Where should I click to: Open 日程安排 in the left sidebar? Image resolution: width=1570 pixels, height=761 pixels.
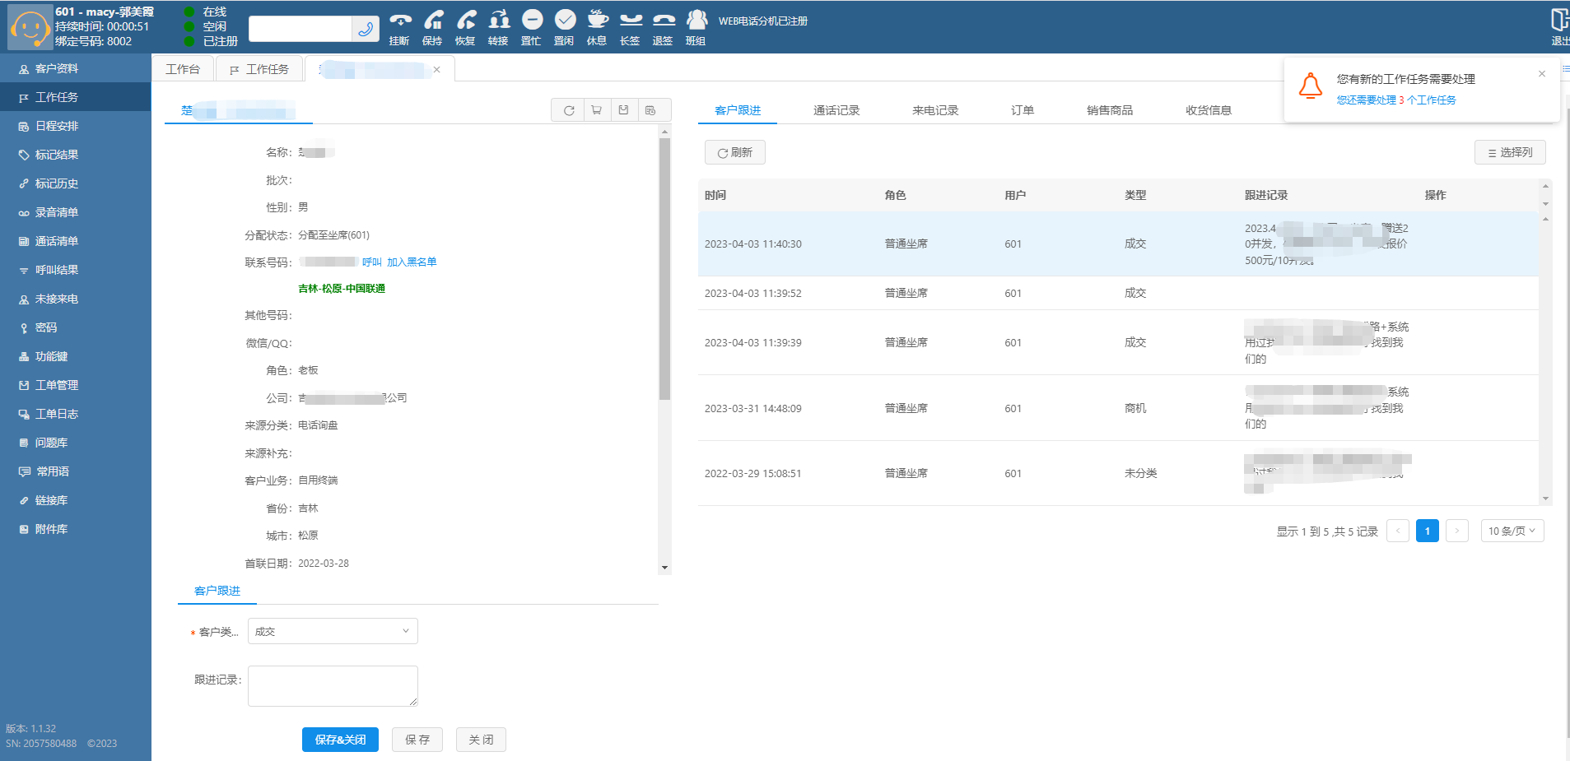pos(57,126)
